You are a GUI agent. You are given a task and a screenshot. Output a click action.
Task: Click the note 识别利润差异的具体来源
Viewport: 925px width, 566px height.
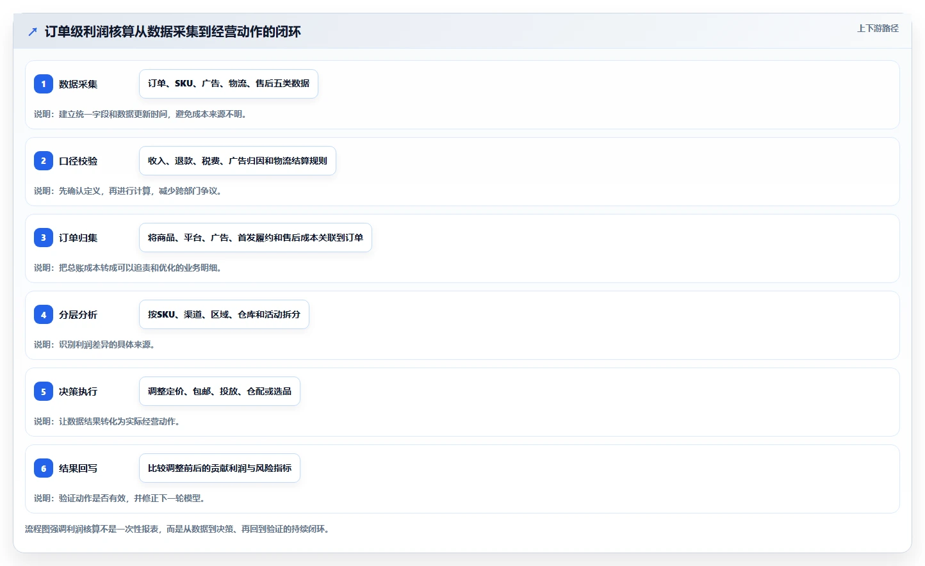pos(95,344)
